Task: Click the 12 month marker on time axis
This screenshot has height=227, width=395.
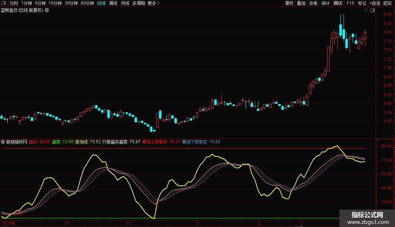Action: click(x=129, y=223)
